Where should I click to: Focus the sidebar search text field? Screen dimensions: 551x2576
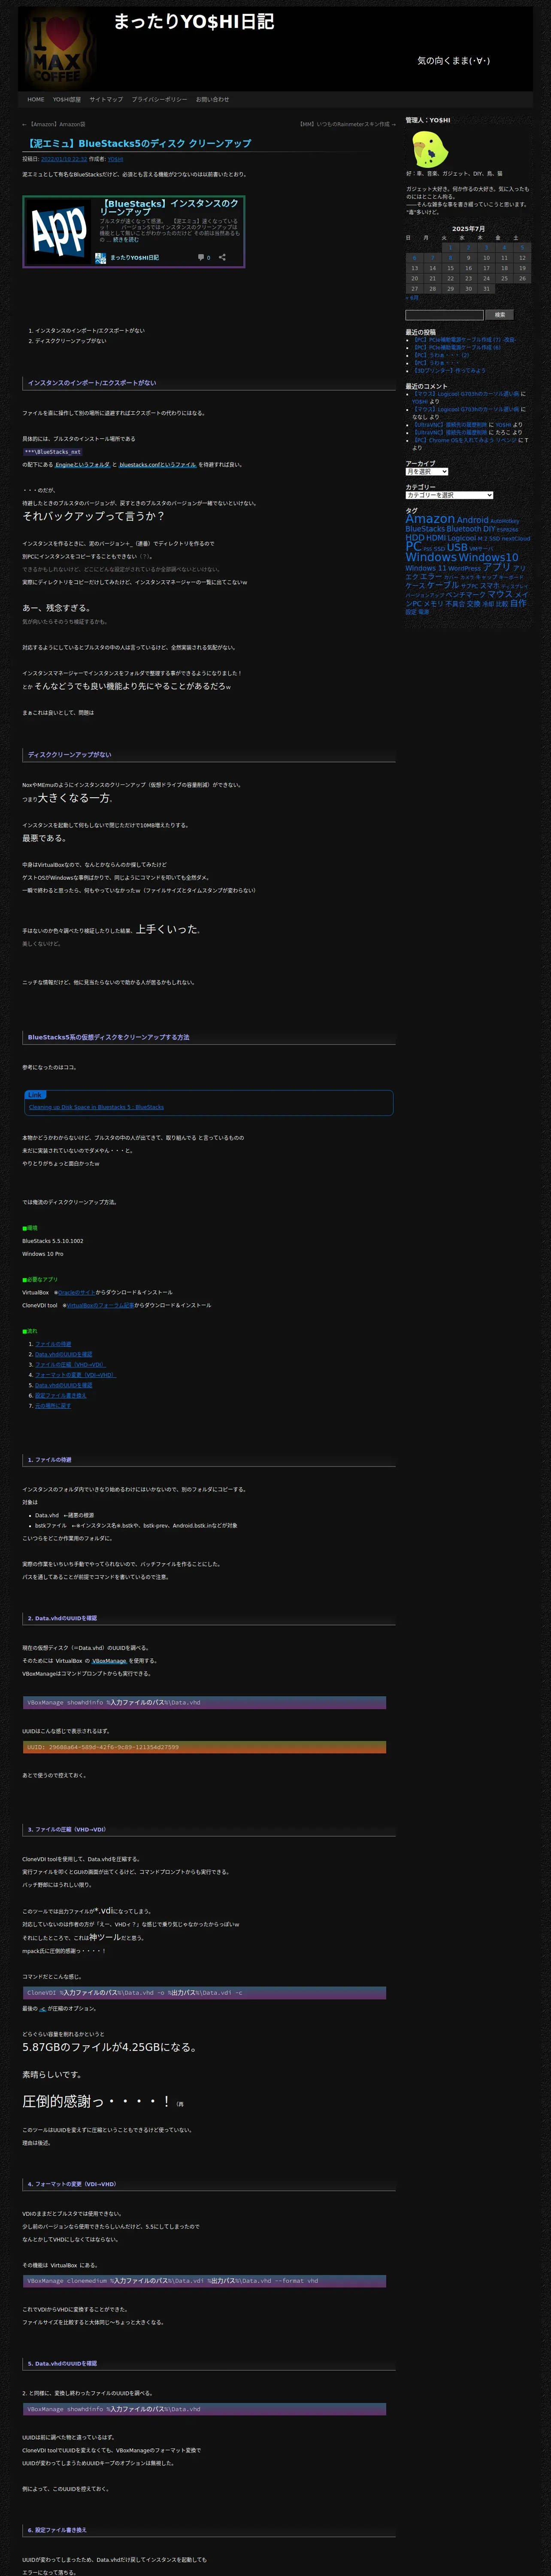[444, 315]
